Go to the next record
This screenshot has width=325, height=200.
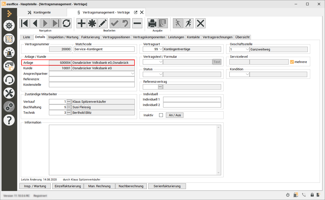tap(45, 23)
